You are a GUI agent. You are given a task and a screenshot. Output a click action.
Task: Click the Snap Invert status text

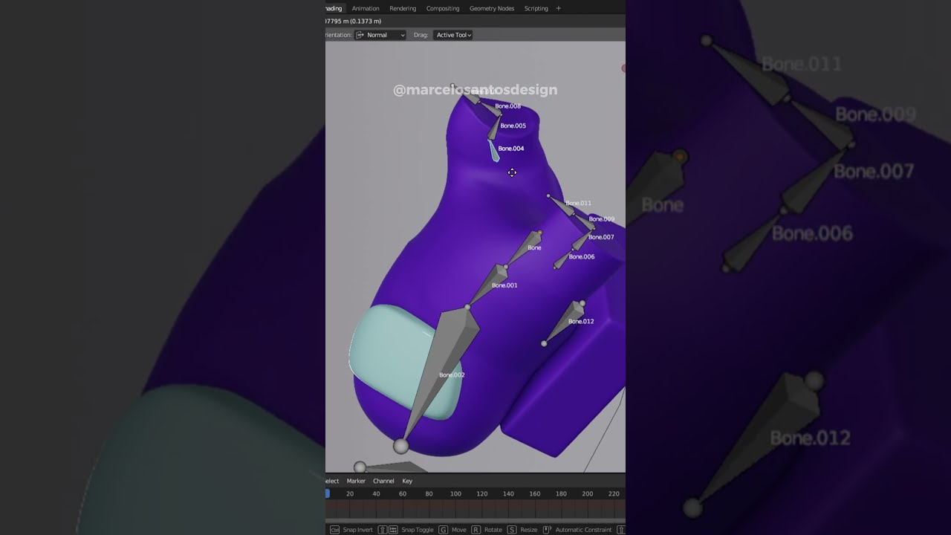358,530
